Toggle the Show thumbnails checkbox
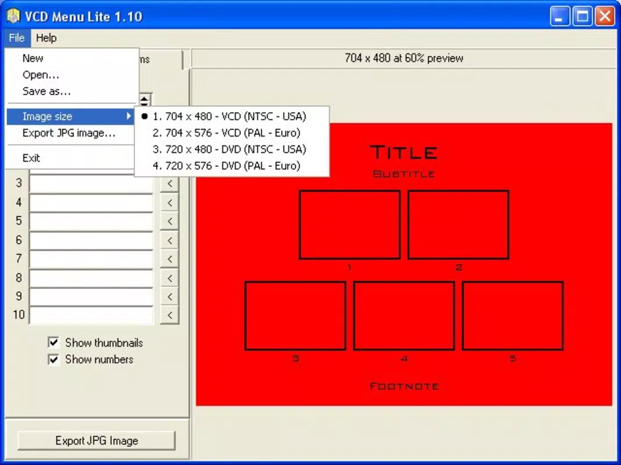 click(54, 342)
